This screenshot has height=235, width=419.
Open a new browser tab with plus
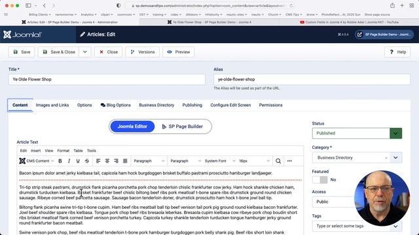[x=402, y=5]
